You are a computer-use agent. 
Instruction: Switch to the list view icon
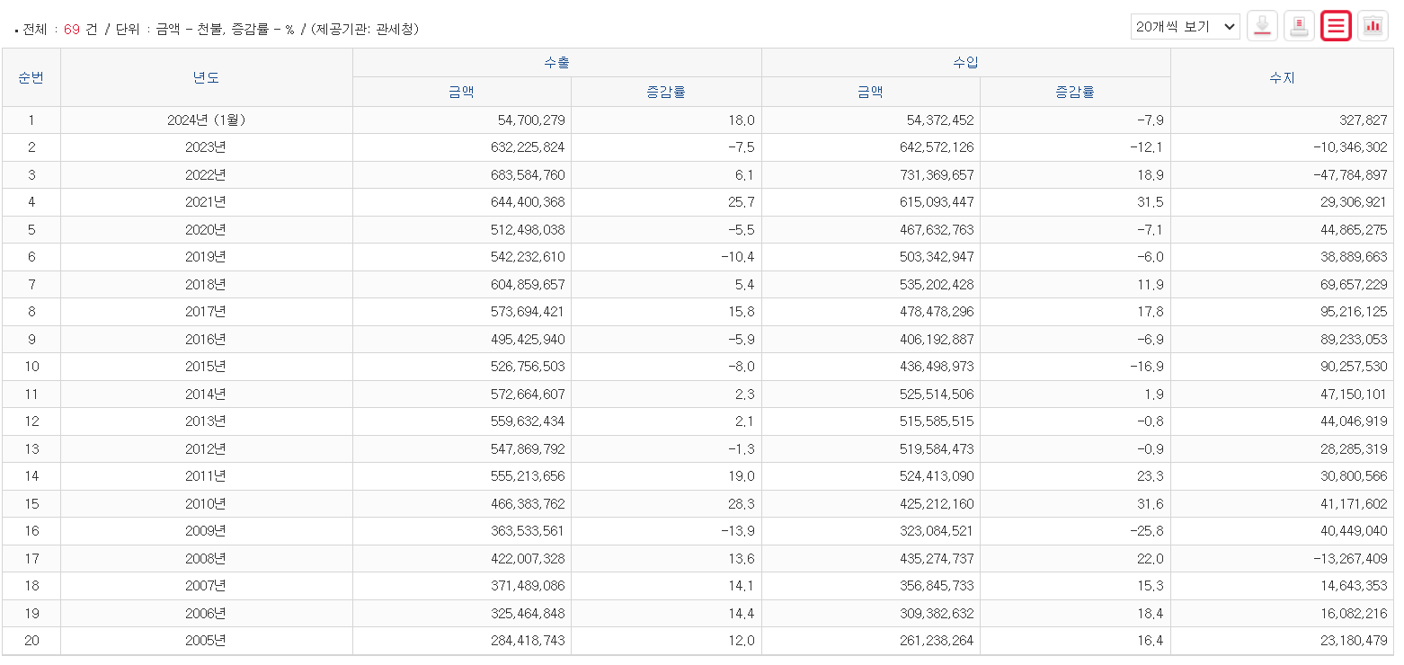coord(1337,26)
